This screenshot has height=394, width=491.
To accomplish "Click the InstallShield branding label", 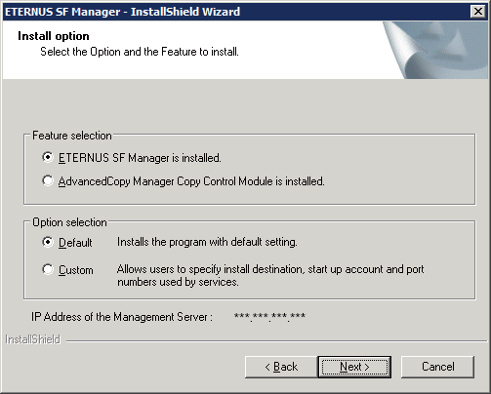I will pyautogui.click(x=32, y=339).
